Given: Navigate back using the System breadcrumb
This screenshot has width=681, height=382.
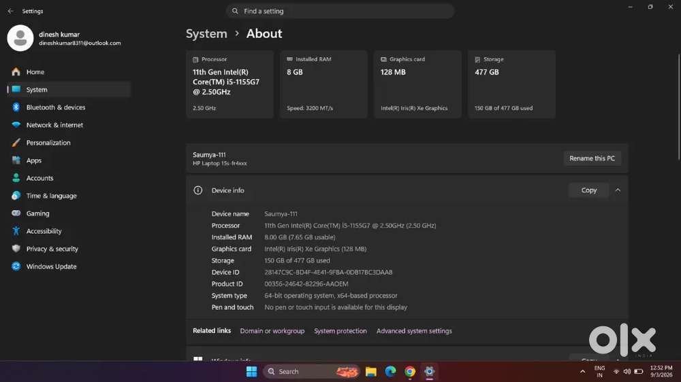Looking at the screenshot, I should pos(206,34).
